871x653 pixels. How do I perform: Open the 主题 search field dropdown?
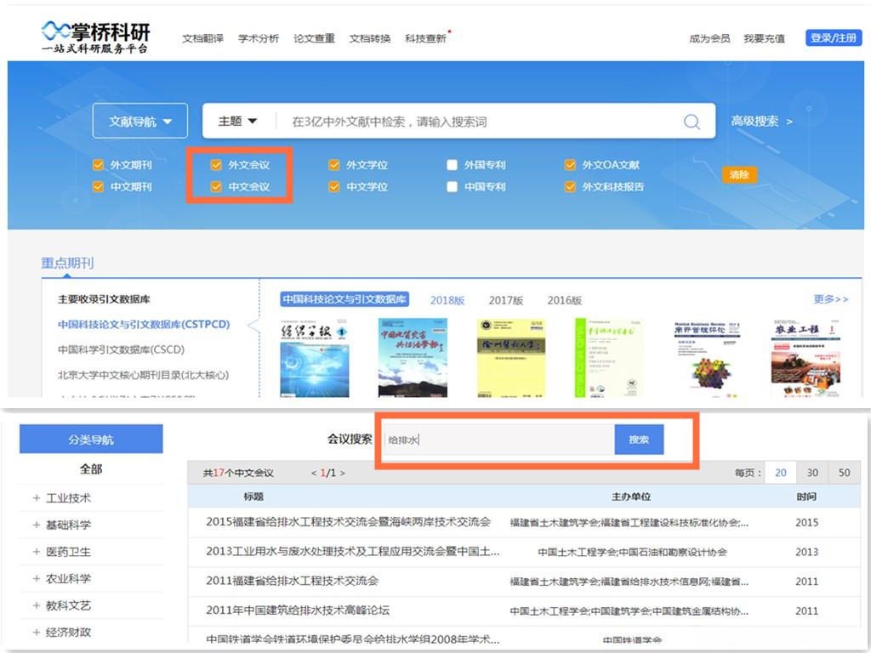pos(238,121)
